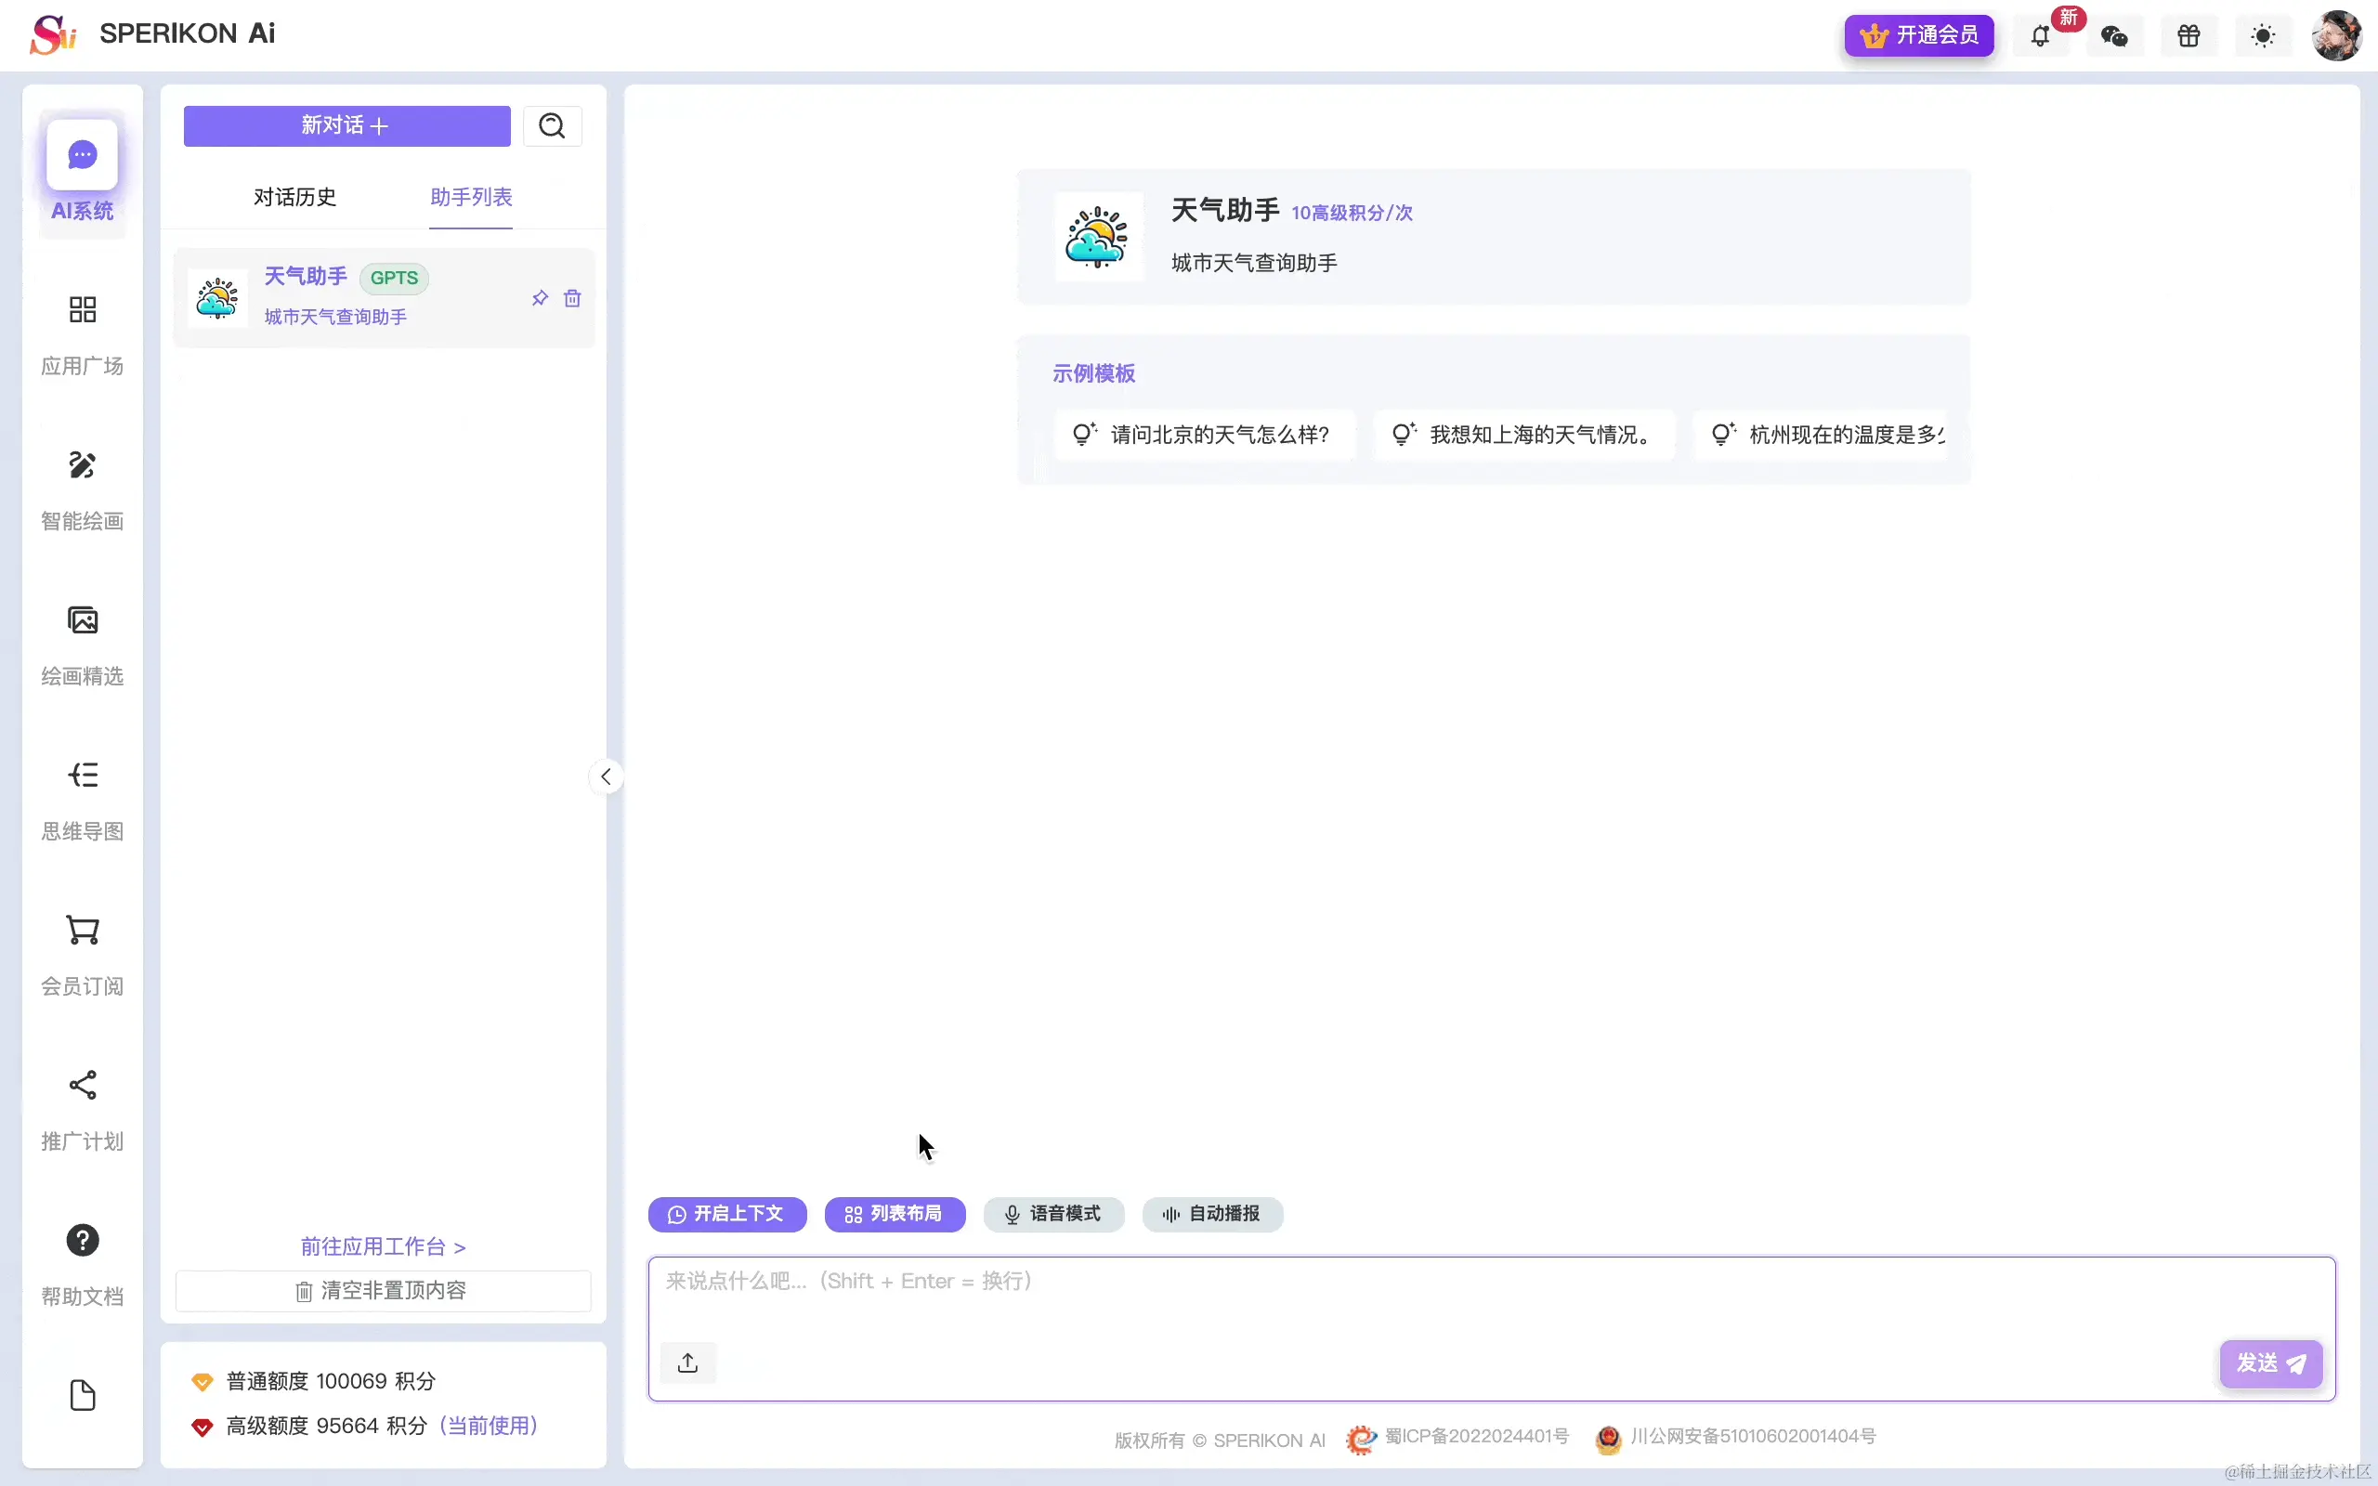Click the 新对话 button
This screenshot has width=2378, height=1486.
pos(345,125)
